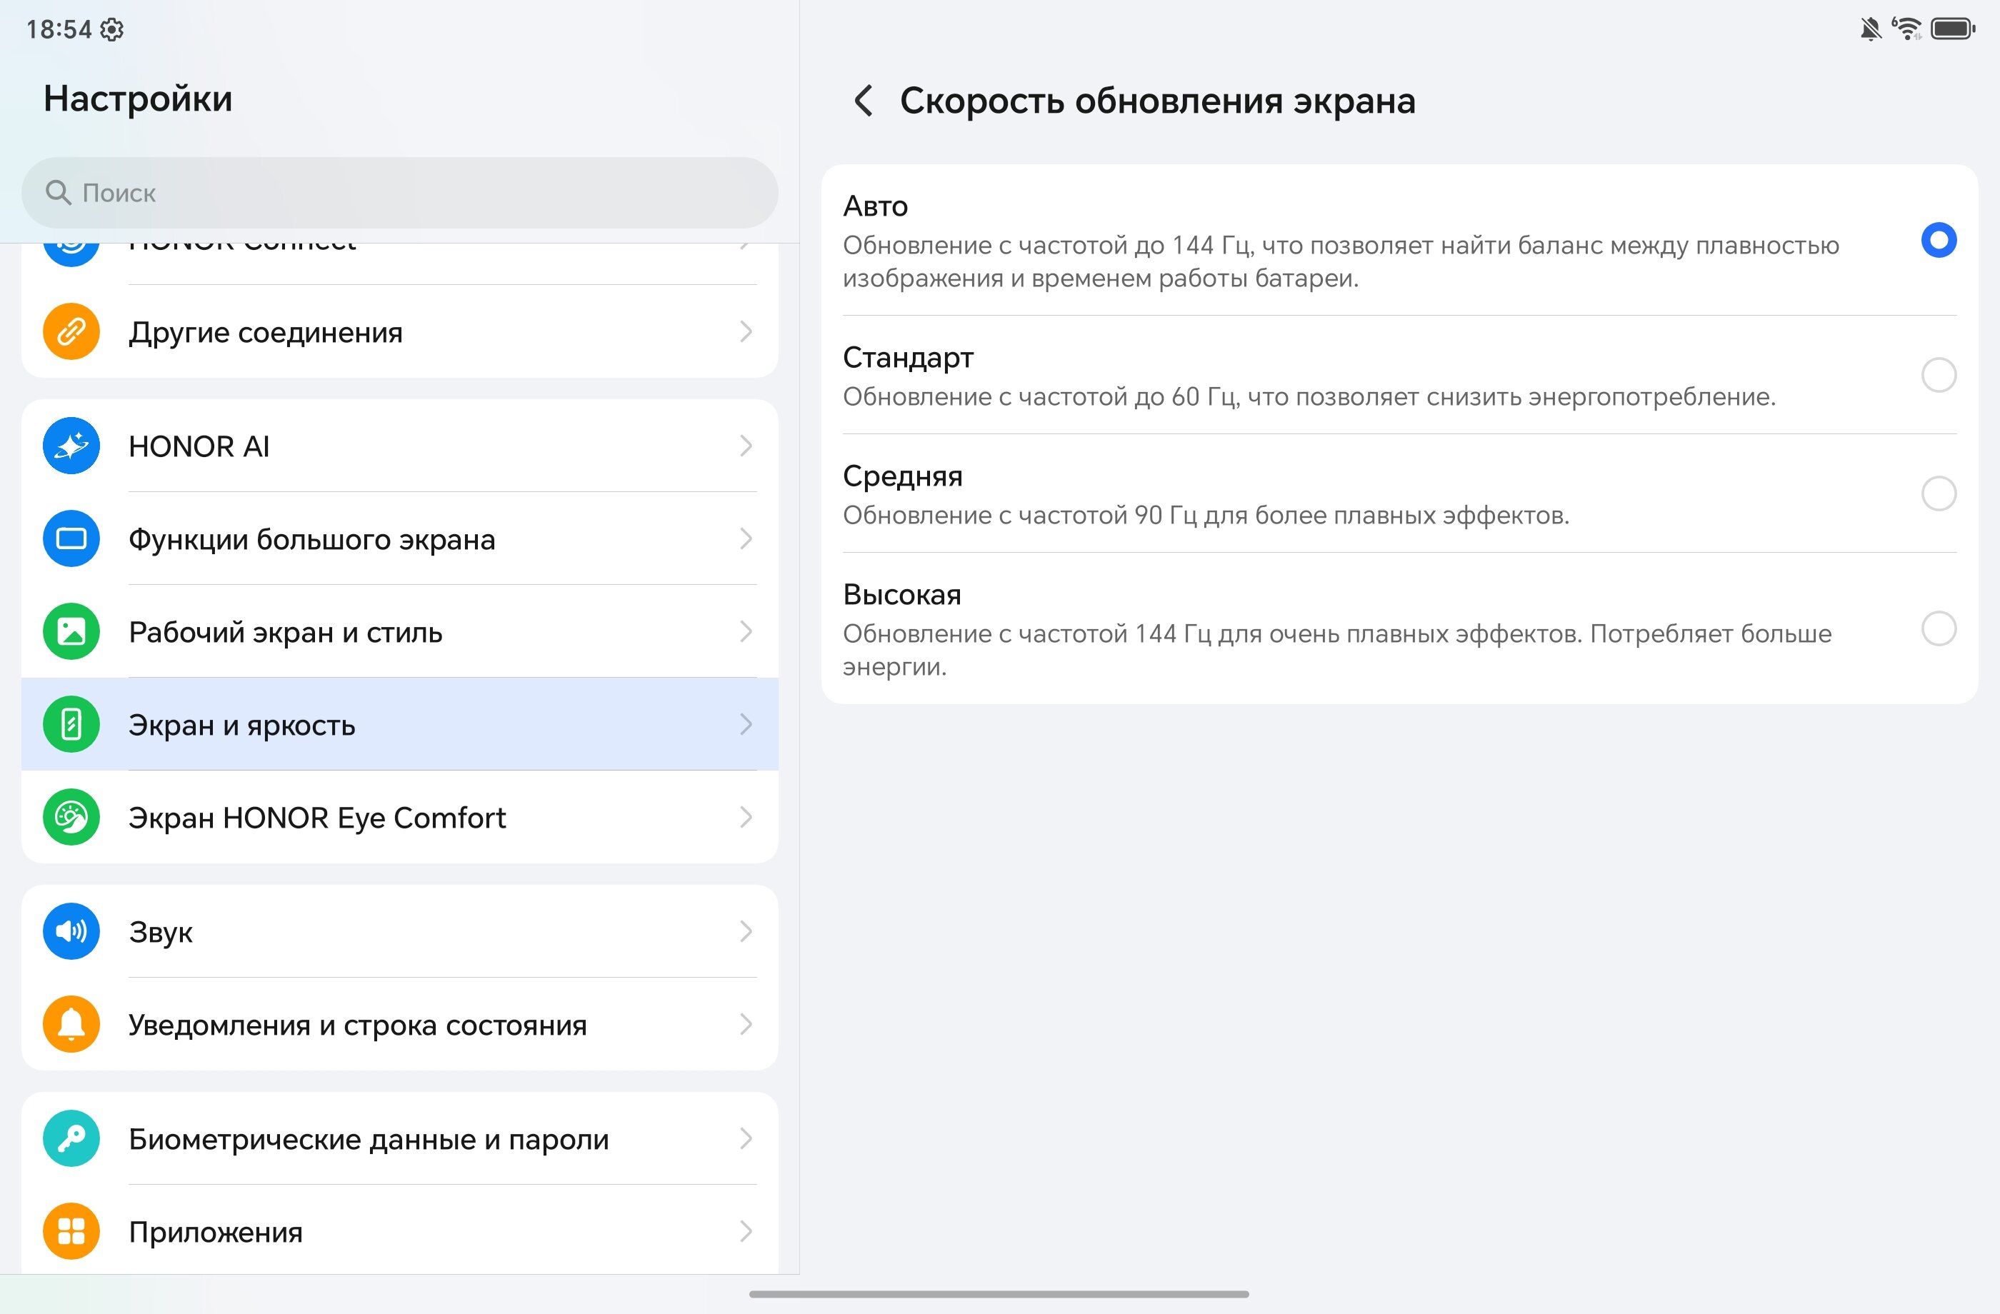Screen dimensions: 2000x1314
Task: Tap the Высокая option title
Action: [x=901, y=595]
